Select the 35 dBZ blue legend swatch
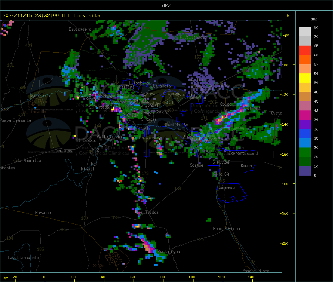 305,133
